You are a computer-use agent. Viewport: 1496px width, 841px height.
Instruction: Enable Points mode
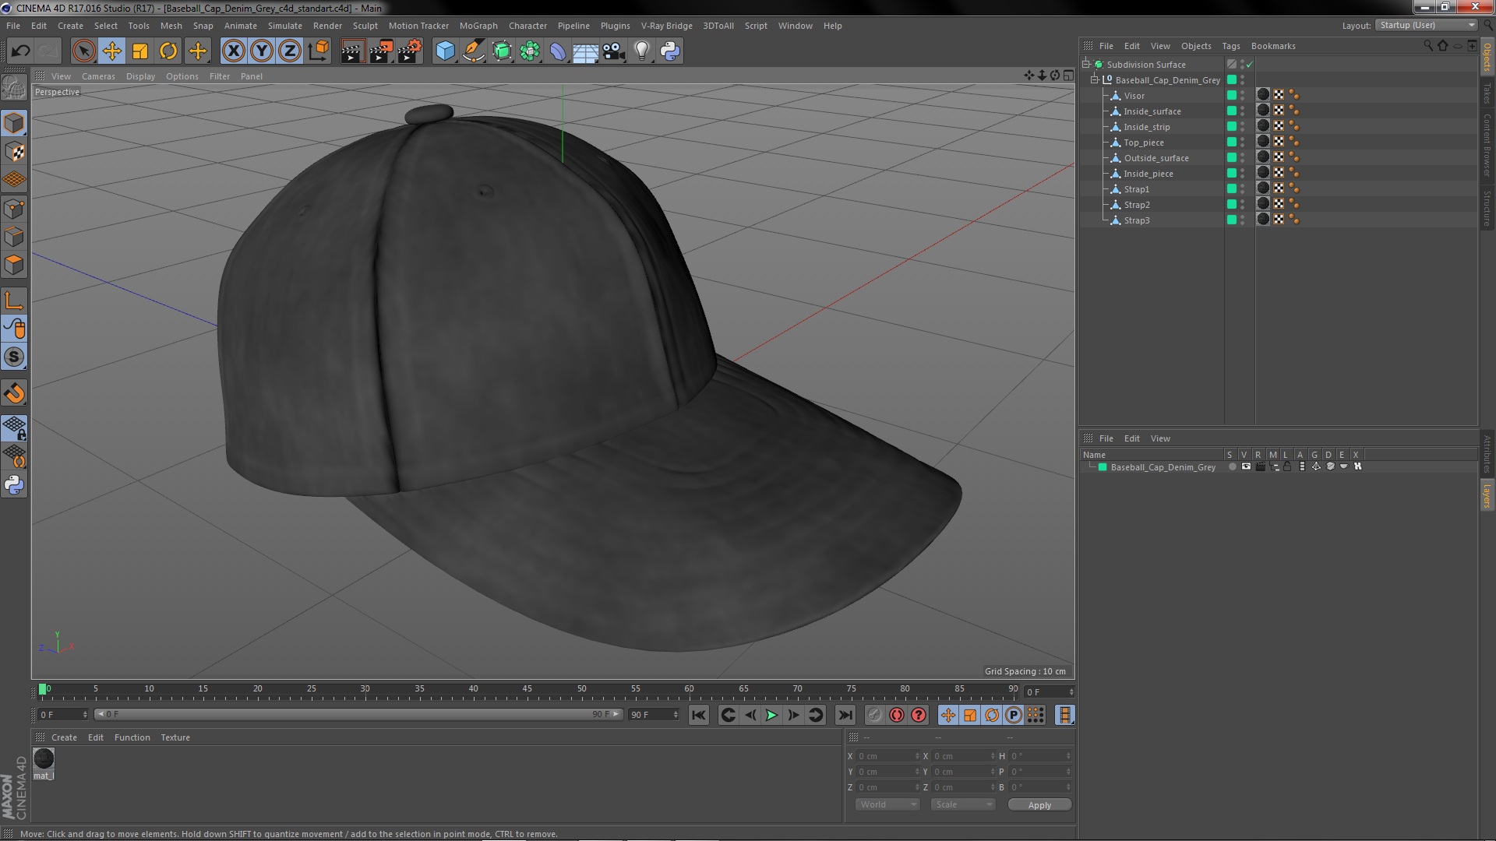14,209
